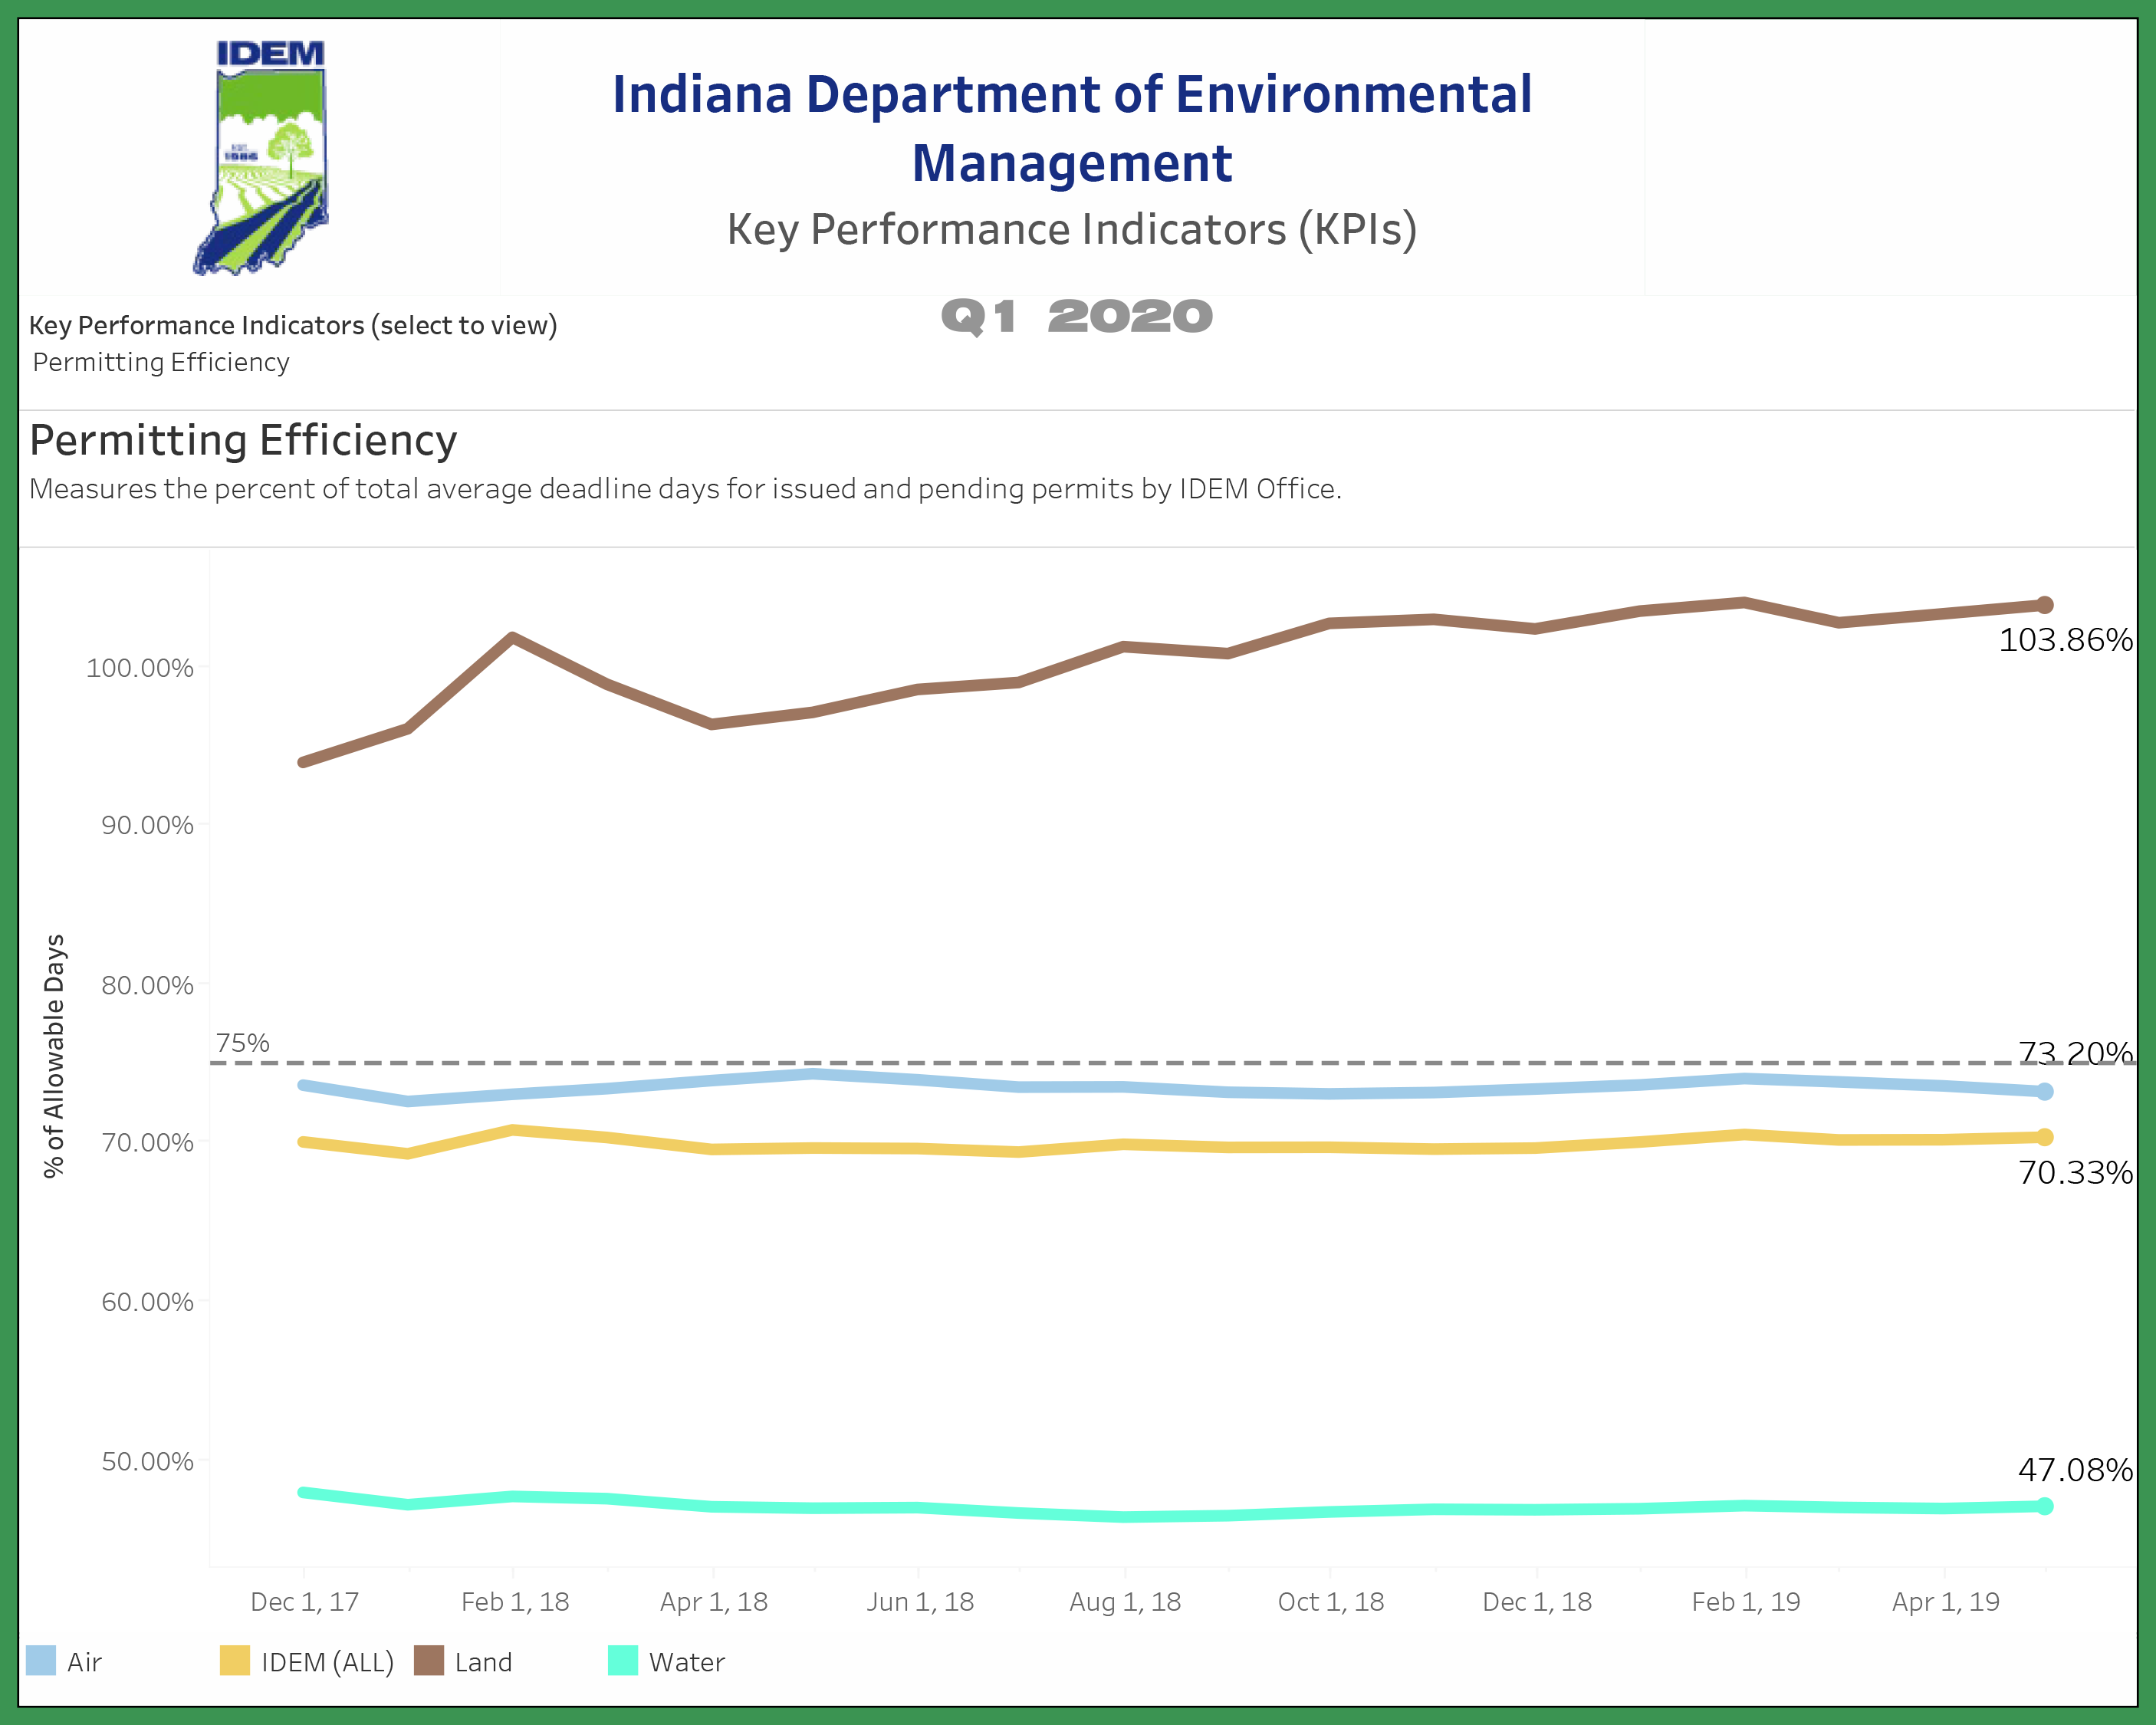Click the Air line endpoint marker
Viewport: 2156px width, 1725px height.
point(2044,1091)
